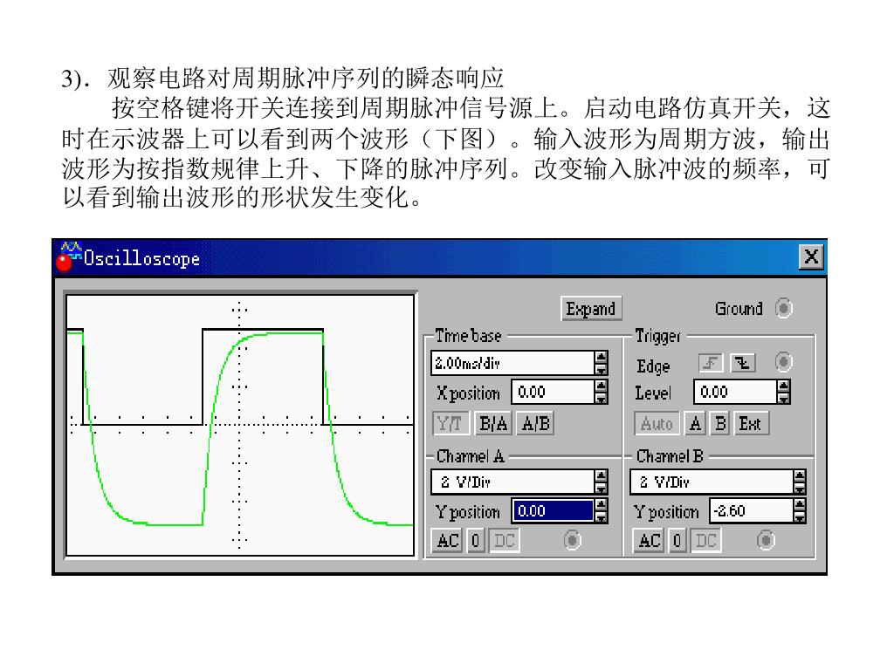Select rising edge trigger icon
The height and width of the screenshot is (670, 894).
tap(711, 362)
